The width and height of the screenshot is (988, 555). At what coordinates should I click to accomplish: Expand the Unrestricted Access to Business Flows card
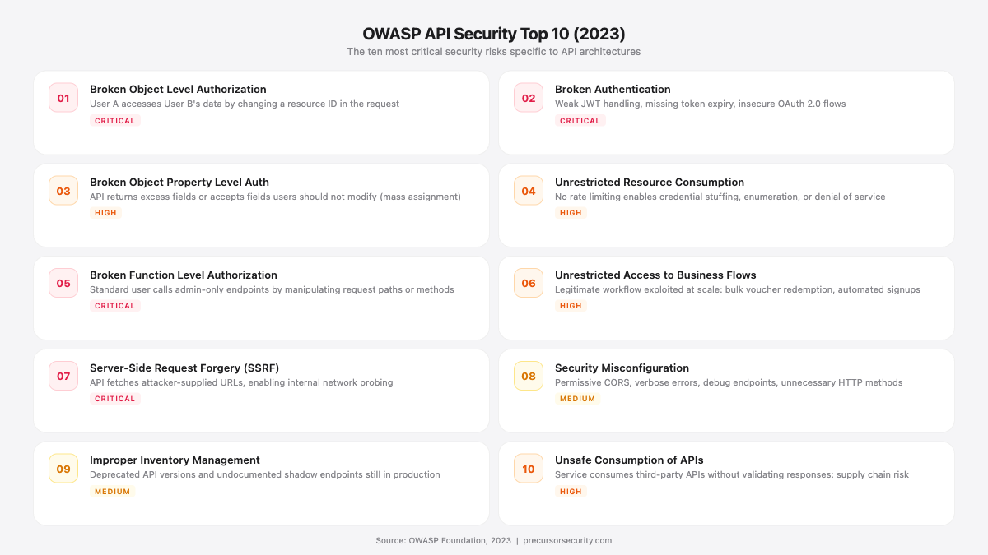726,298
